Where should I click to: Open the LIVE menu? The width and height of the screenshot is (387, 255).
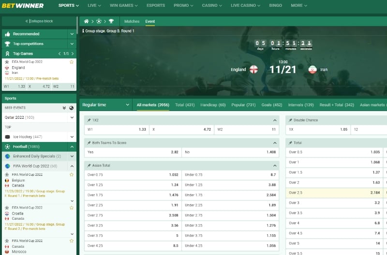click(94, 5)
